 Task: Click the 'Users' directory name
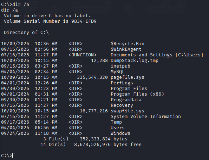[x=118, y=128]
